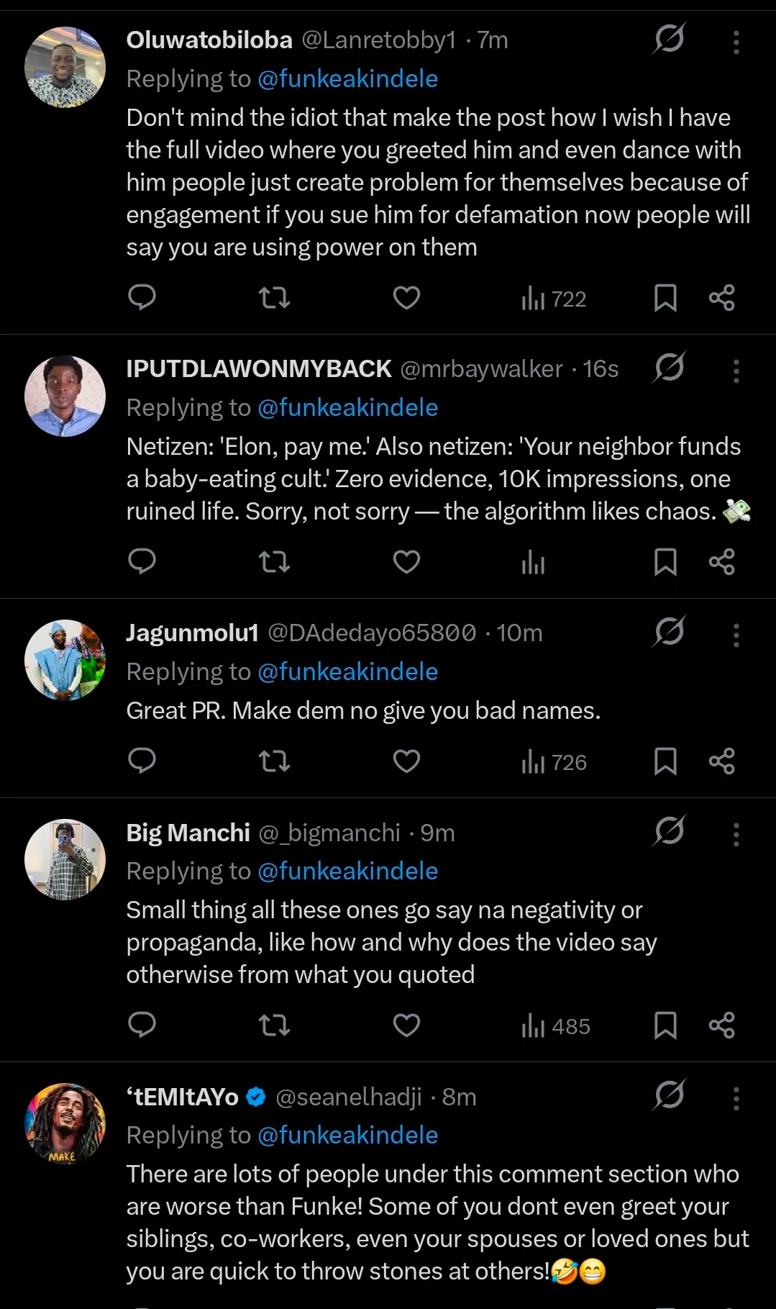Image resolution: width=776 pixels, height=1309 pixels.
Task: View the 722 views count
Action: 554,298
